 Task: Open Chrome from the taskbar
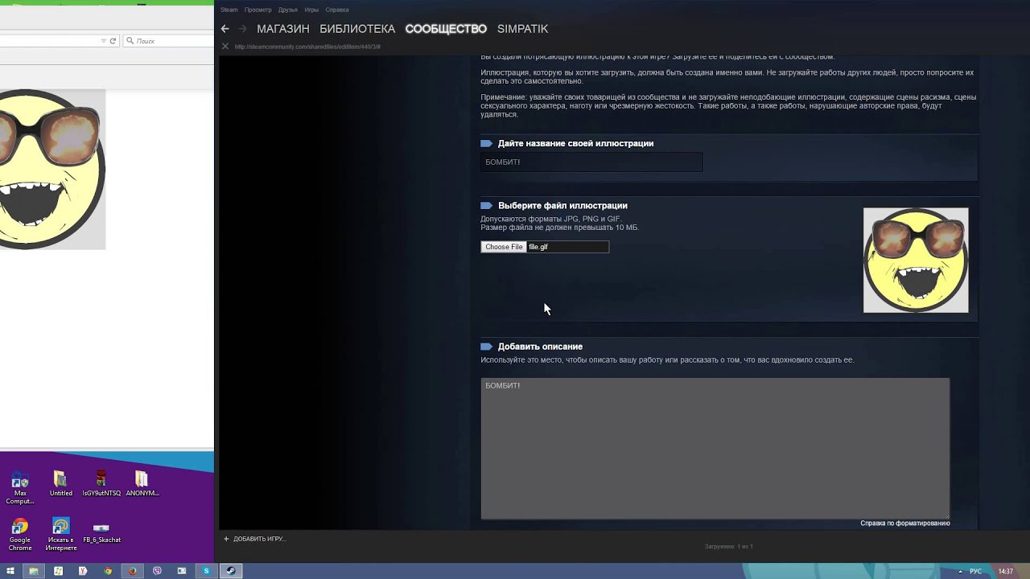click(108, 571)
